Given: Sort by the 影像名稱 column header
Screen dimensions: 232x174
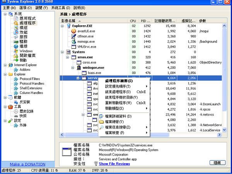Looking at the screenshot, I should point(94,21).
